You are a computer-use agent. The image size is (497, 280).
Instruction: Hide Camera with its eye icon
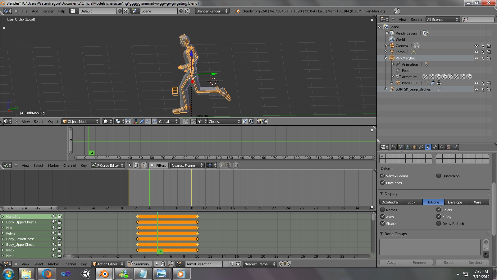point(476,46)
